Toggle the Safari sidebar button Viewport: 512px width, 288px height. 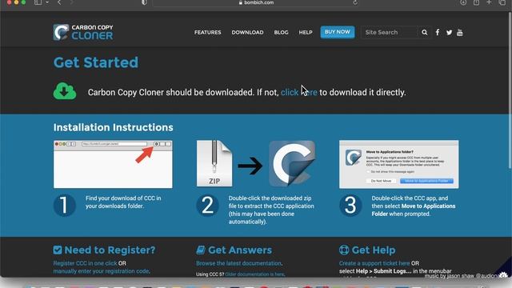(x=38, y=2)
